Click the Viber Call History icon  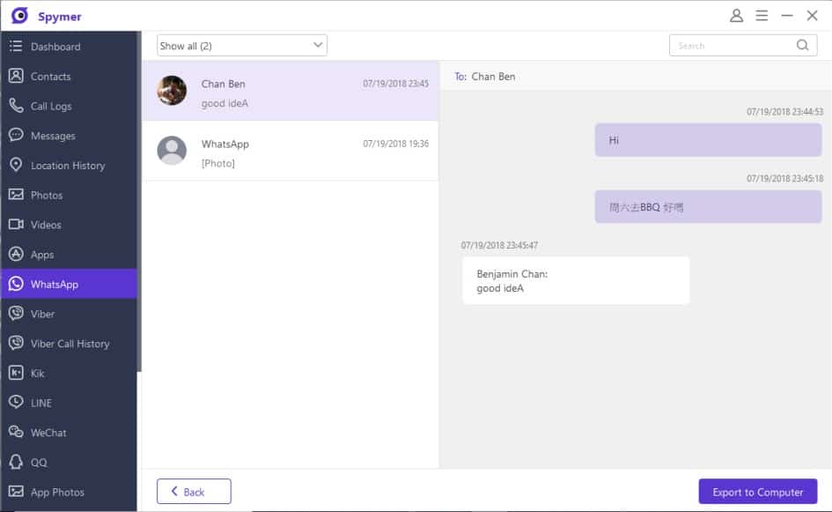click(16, 343)
